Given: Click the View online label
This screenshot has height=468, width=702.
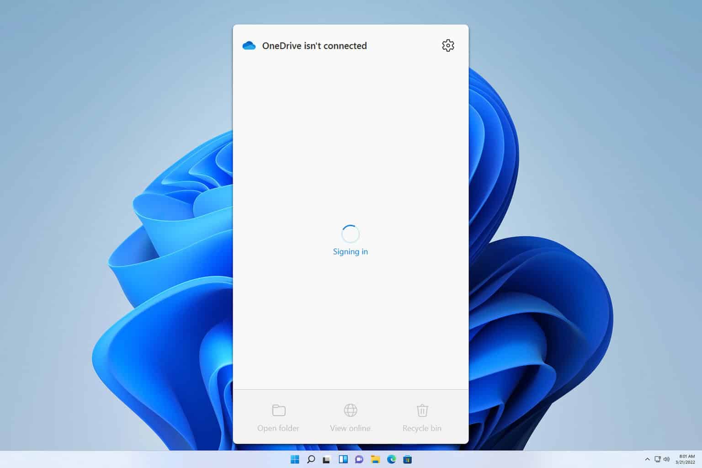Looking at the screenshot, I should coord(350,428).
